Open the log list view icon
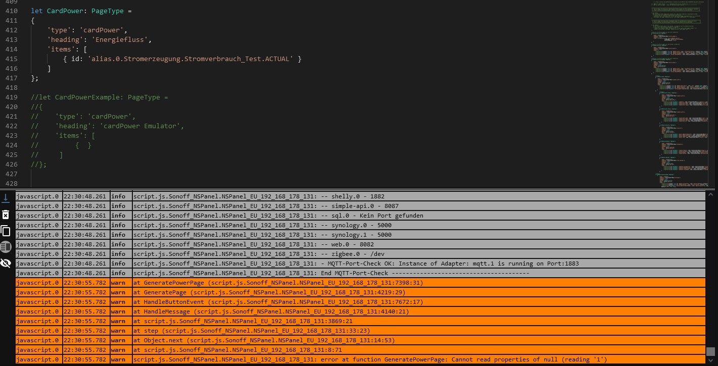This screenshot has height=366, width=718. (x=6, y=247)
